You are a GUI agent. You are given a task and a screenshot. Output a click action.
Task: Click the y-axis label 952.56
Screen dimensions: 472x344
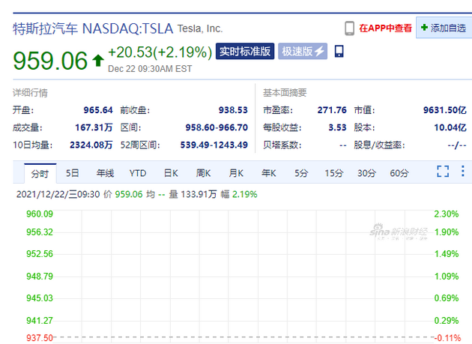point(40,254)
